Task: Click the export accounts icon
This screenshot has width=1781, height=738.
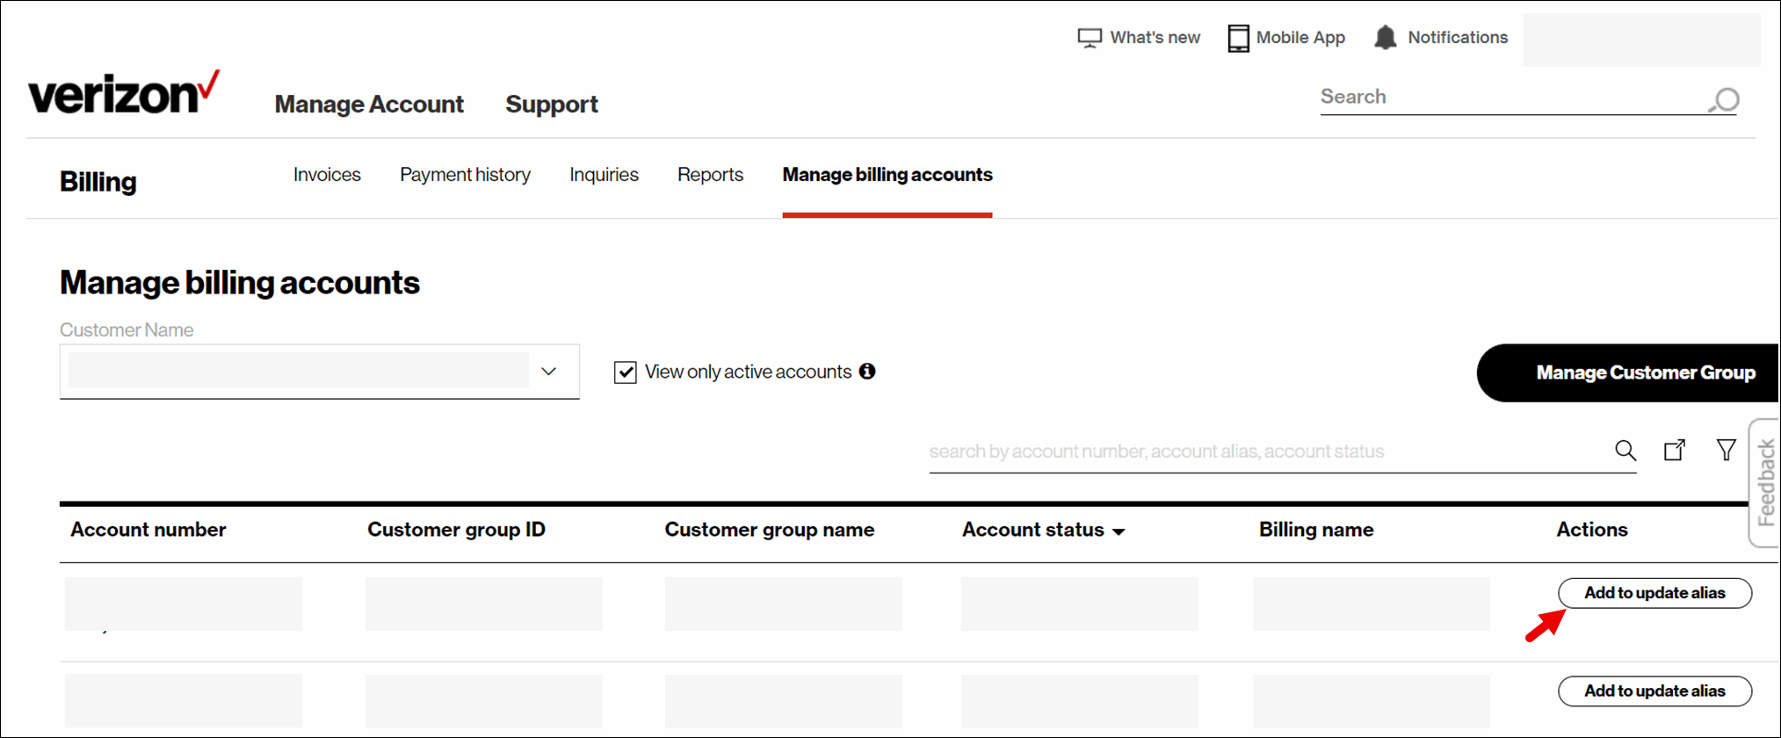Action: coord(1676,450)
